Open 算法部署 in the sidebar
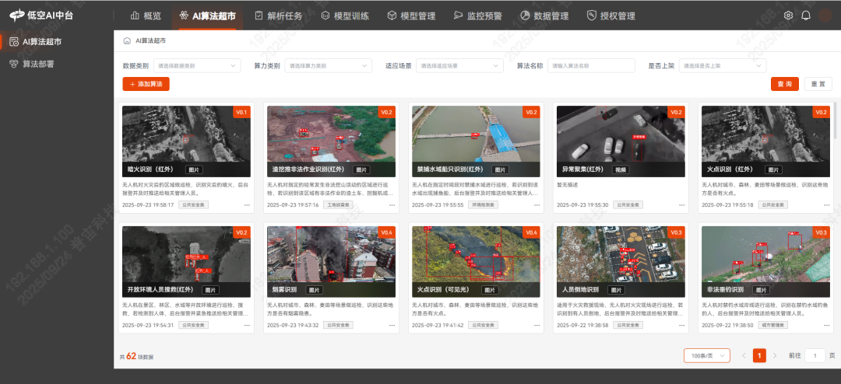 point(39,64)
